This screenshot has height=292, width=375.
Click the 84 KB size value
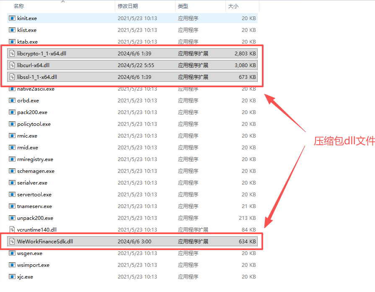click(249, 229)
